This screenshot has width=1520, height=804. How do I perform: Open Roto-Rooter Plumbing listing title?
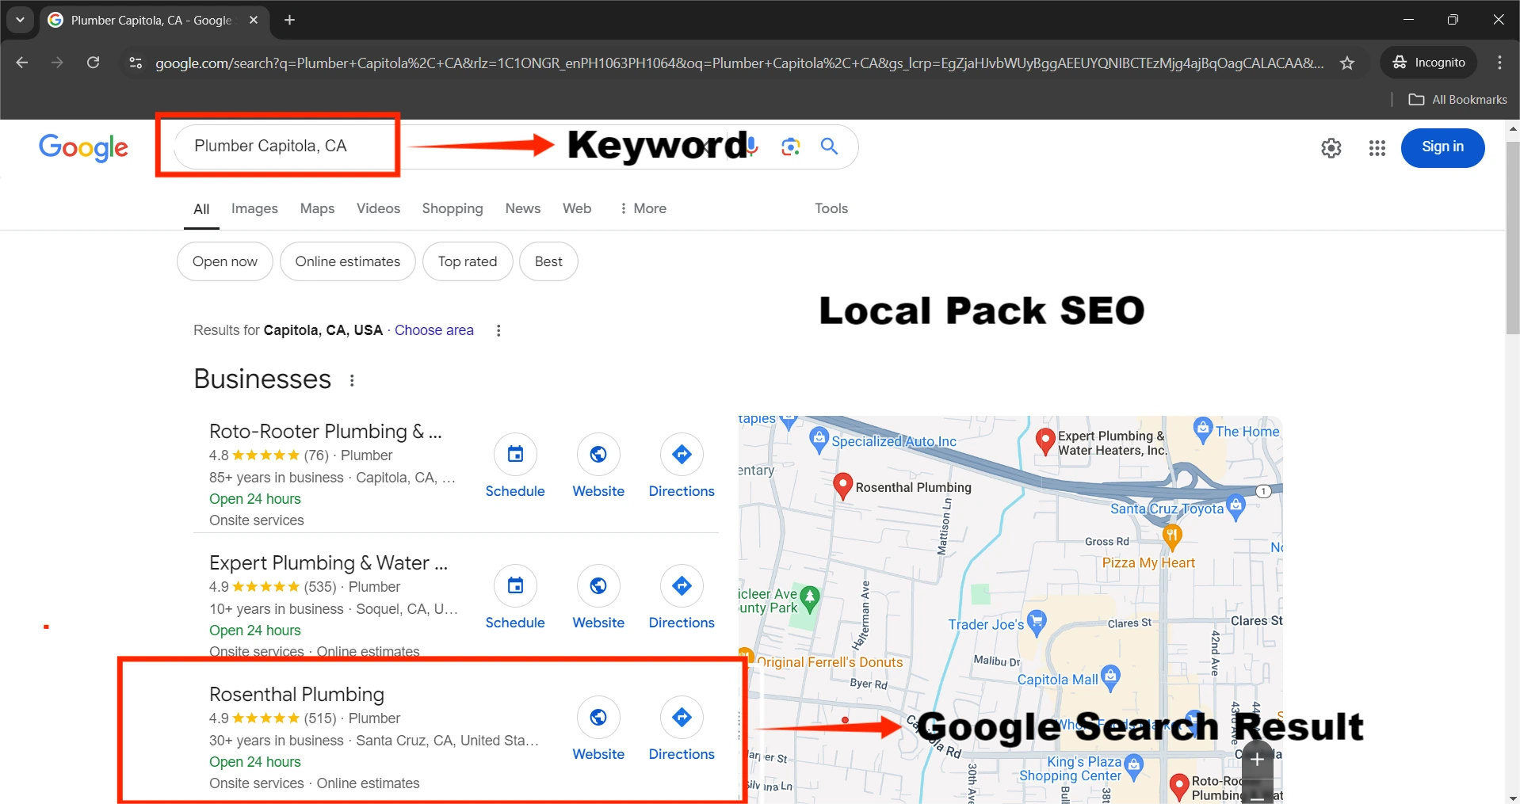[x=326, y=432]
